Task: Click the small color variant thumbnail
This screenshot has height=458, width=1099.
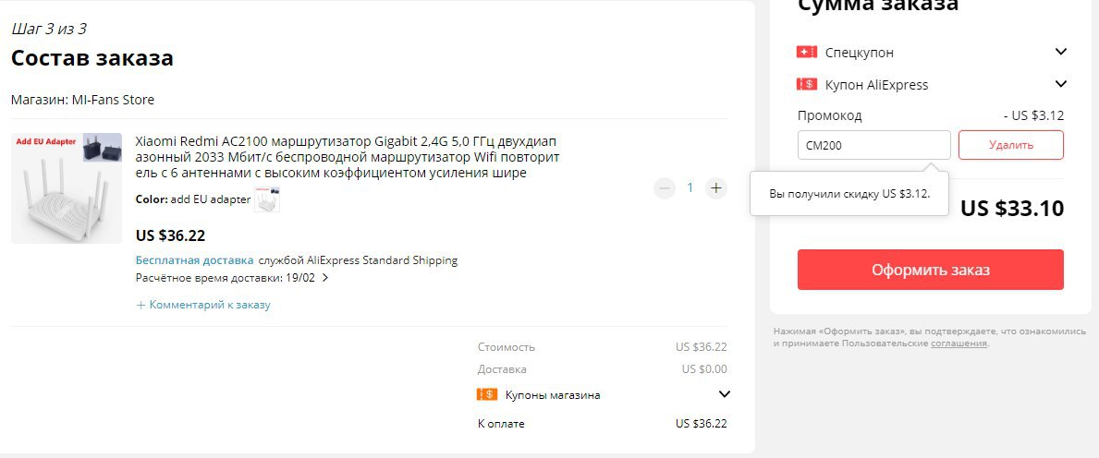Action: pyautogui.click(x=267, y=199)
